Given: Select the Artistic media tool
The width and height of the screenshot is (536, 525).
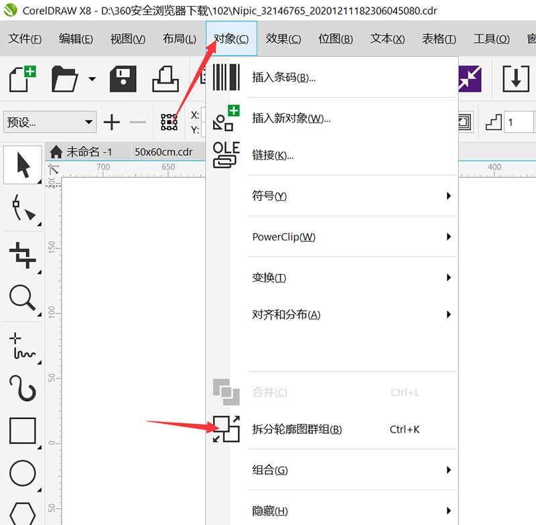Looking at the screenshot, I should (x=23, y=388).
